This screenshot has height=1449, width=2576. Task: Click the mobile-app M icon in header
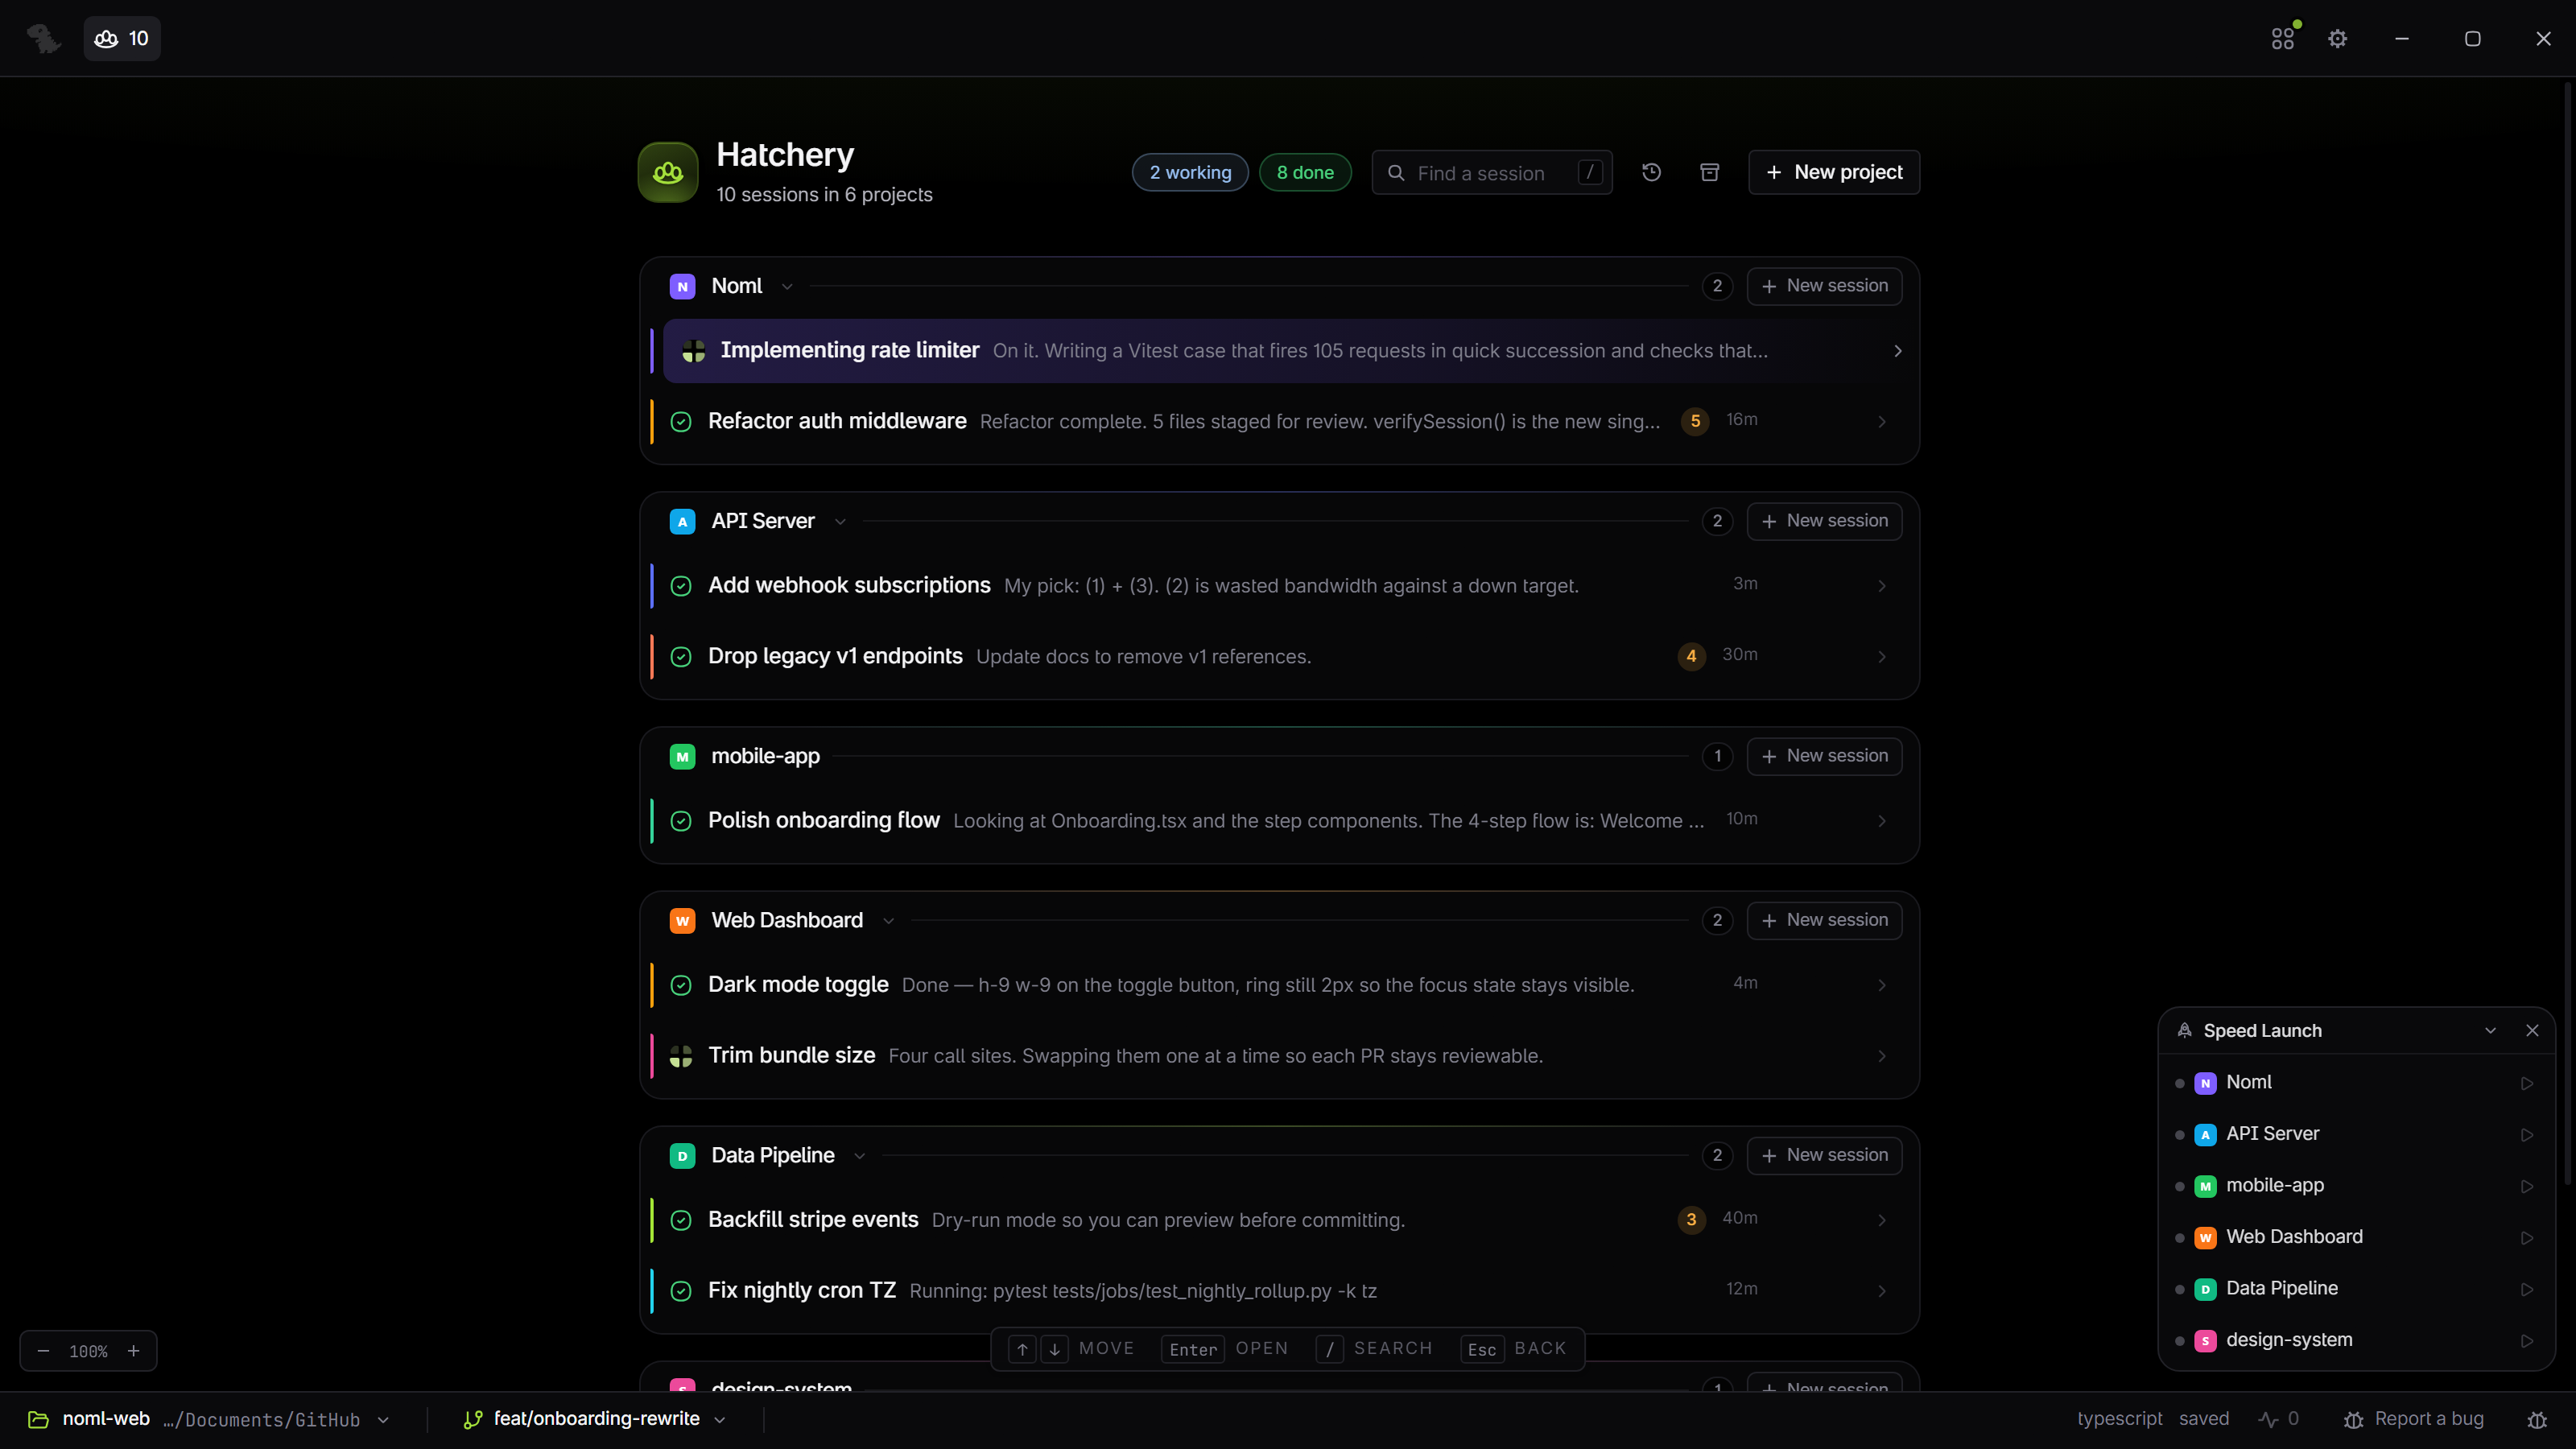coord(682,757)
